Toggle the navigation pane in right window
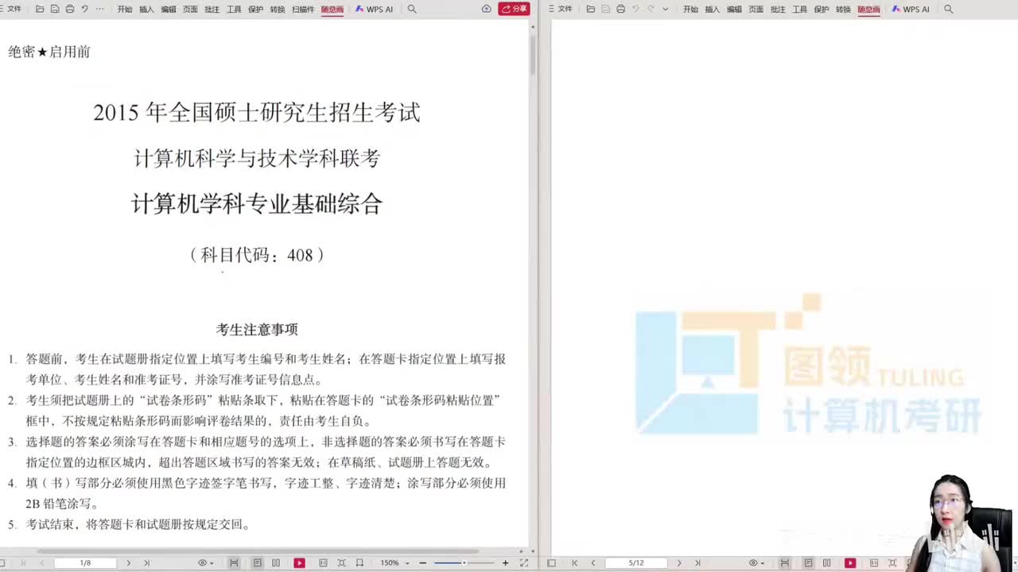Viewport: 1018px width, 572px height. [x=551, y=562]
